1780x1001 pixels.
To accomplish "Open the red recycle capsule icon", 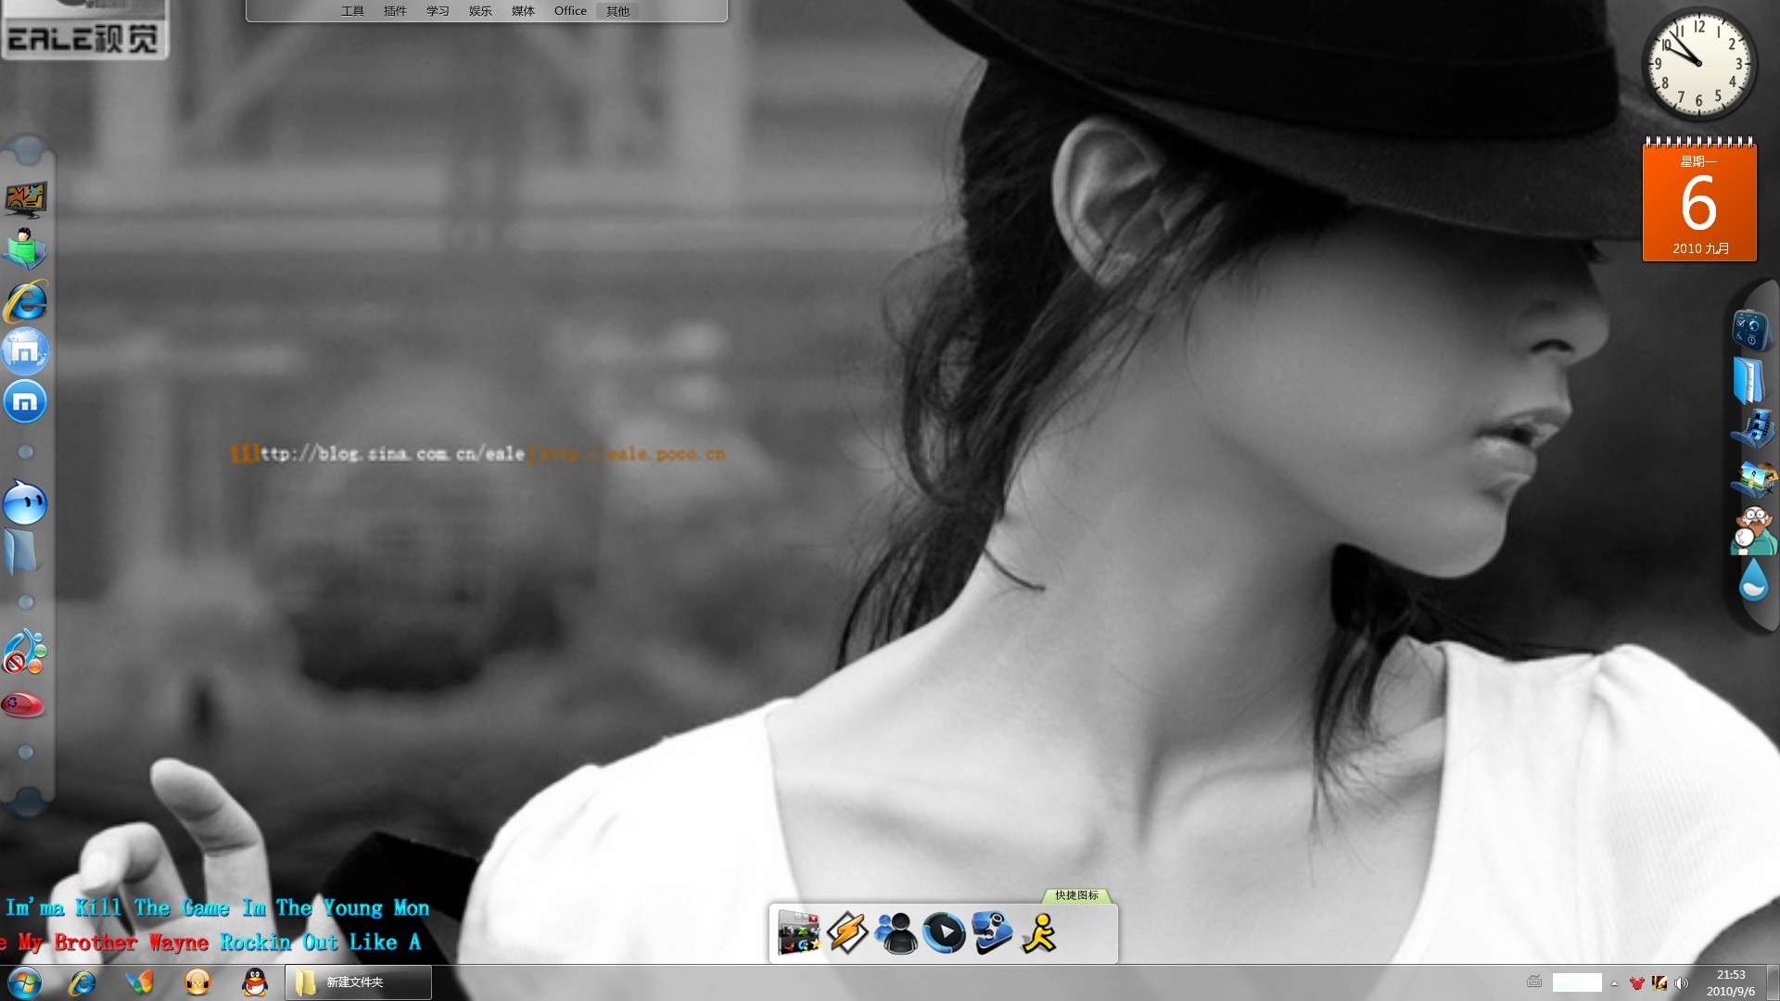I will pyautogui.click(x=24, y=703).
